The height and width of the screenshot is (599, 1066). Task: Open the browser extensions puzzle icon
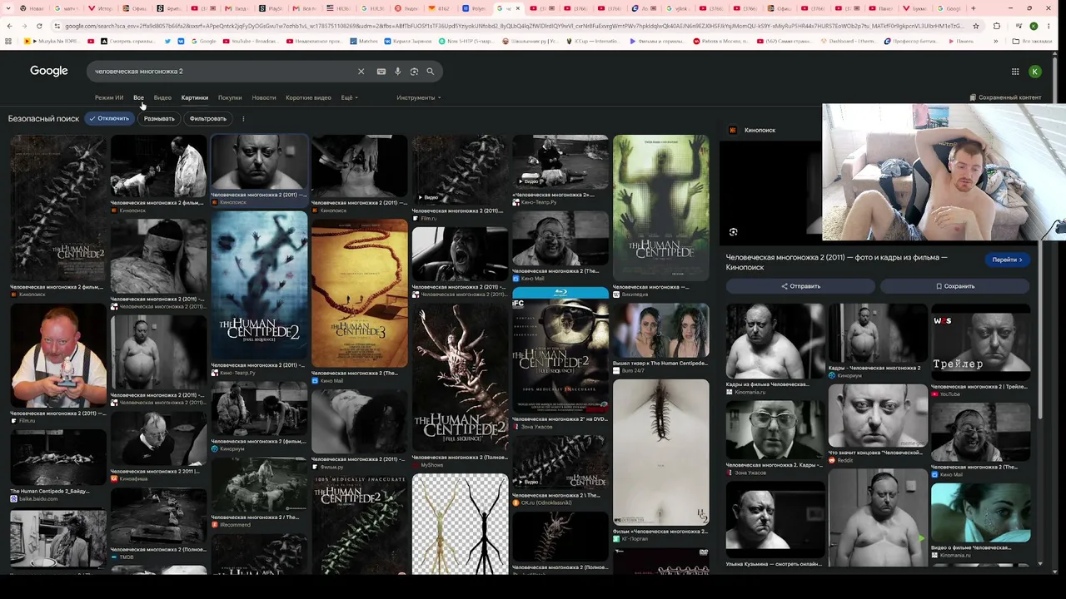tap(997, 26)
